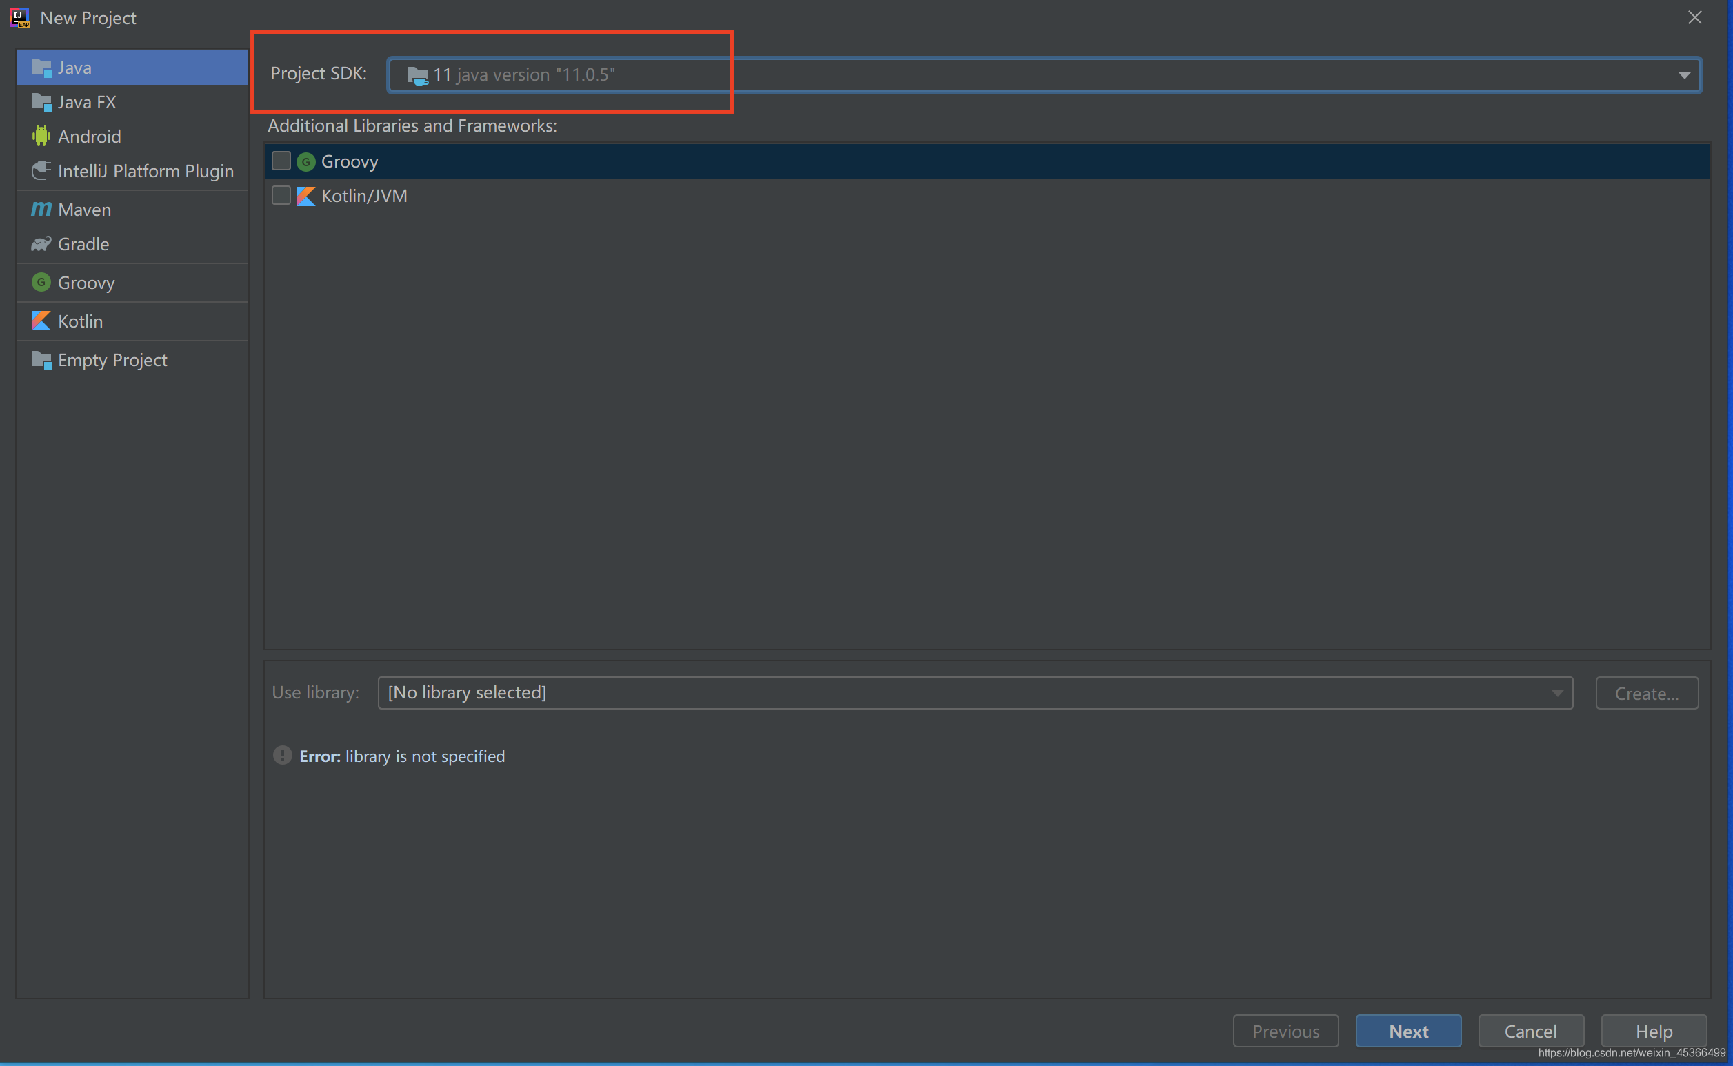Select the Java FX project type icon
The width and height of the screenshot is (1733, 1066).
click(x=41, y=103)
